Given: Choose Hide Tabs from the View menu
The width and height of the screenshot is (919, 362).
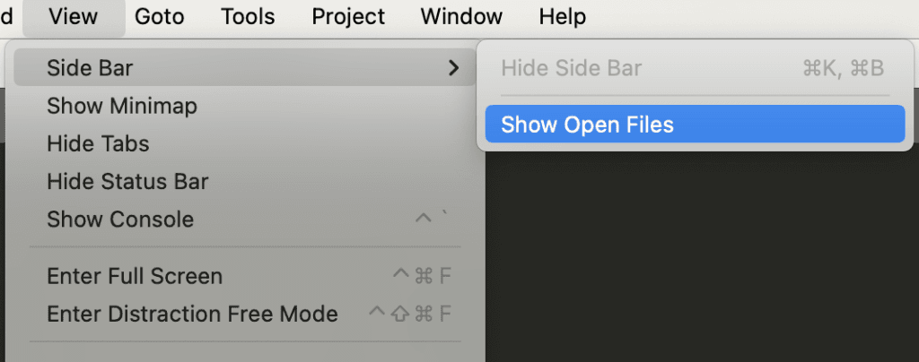Looking at the screenshot, I should point(98,143).
